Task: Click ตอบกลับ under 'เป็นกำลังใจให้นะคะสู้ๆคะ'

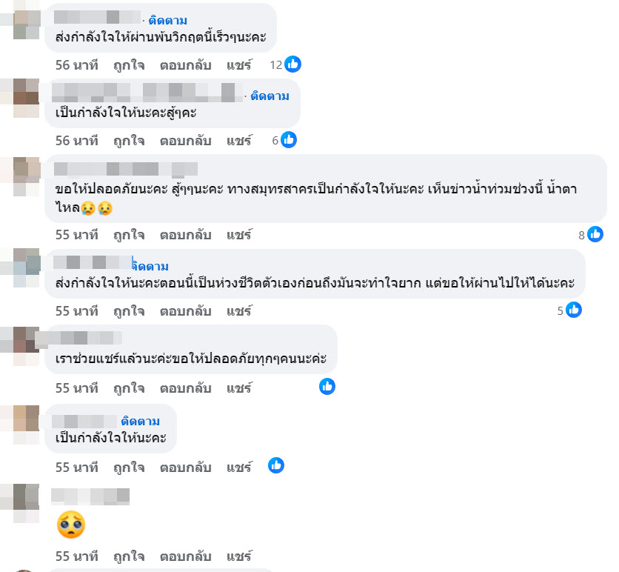Action: pos(186,140)
